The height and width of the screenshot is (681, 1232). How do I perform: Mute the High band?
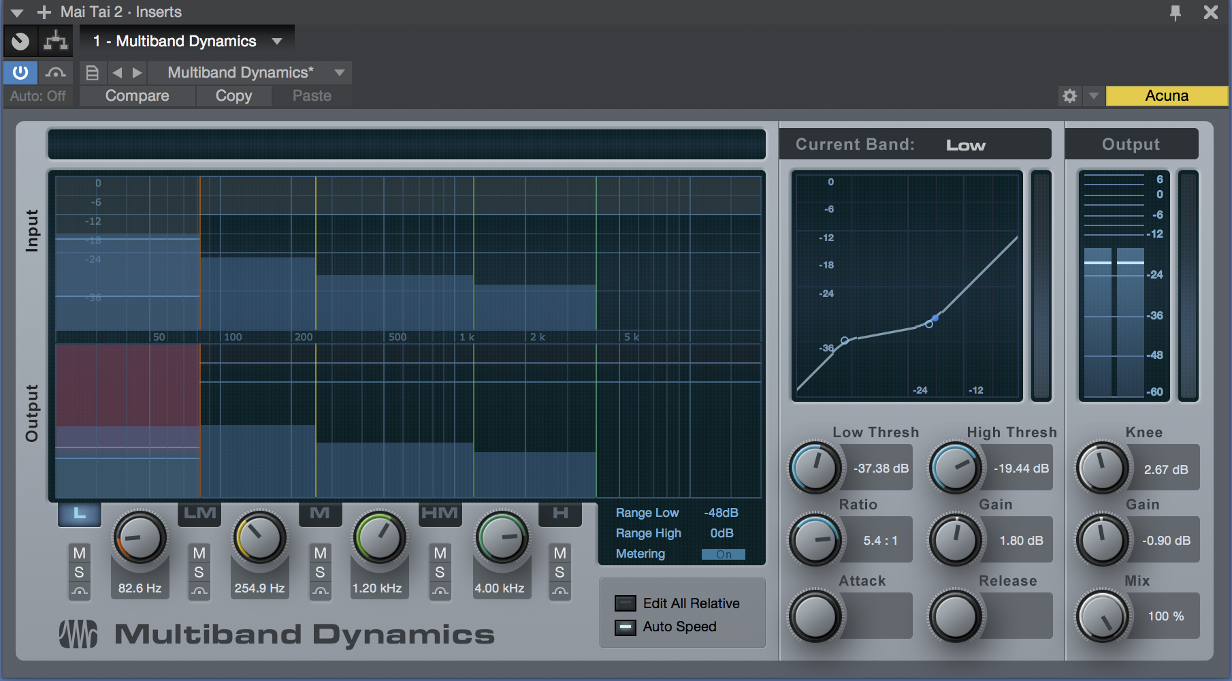pyautogui.click(x=560, y=553)
